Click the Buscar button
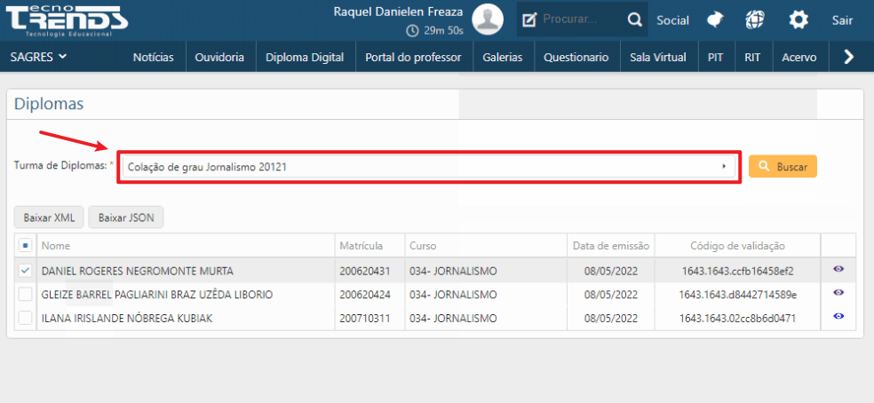Image resolution: width=874 pixels, height=403 pixels. 783,167
